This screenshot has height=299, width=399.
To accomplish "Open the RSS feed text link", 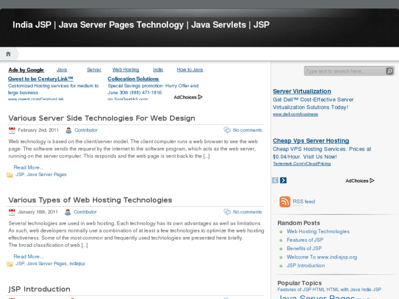I will 304,201.
